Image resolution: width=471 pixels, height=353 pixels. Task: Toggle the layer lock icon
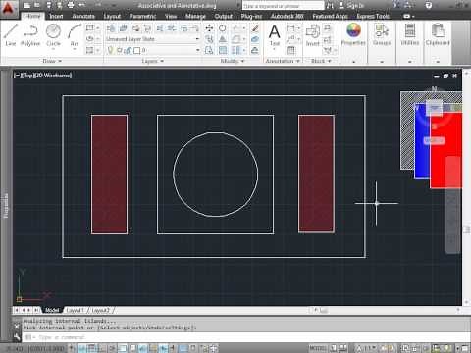pos(129,51)
